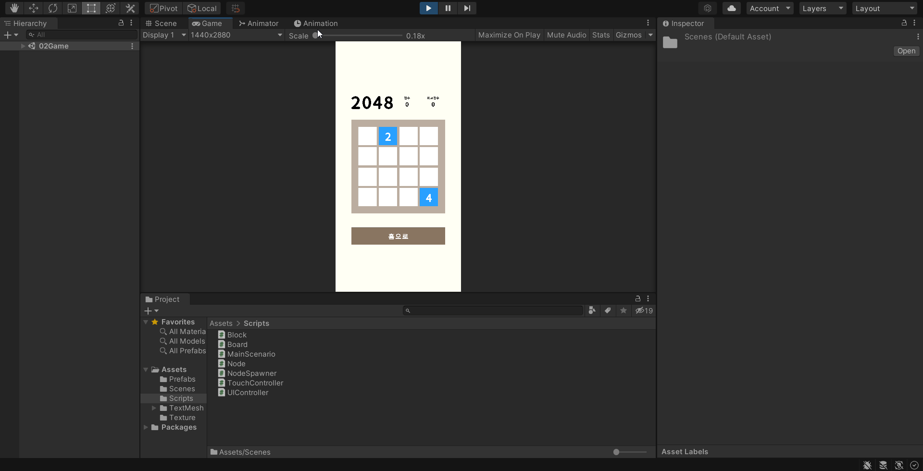The width and height of the screenshot is (923, 471).
Task: Click the Open button in the Inspector
Action: pos(906,50)
